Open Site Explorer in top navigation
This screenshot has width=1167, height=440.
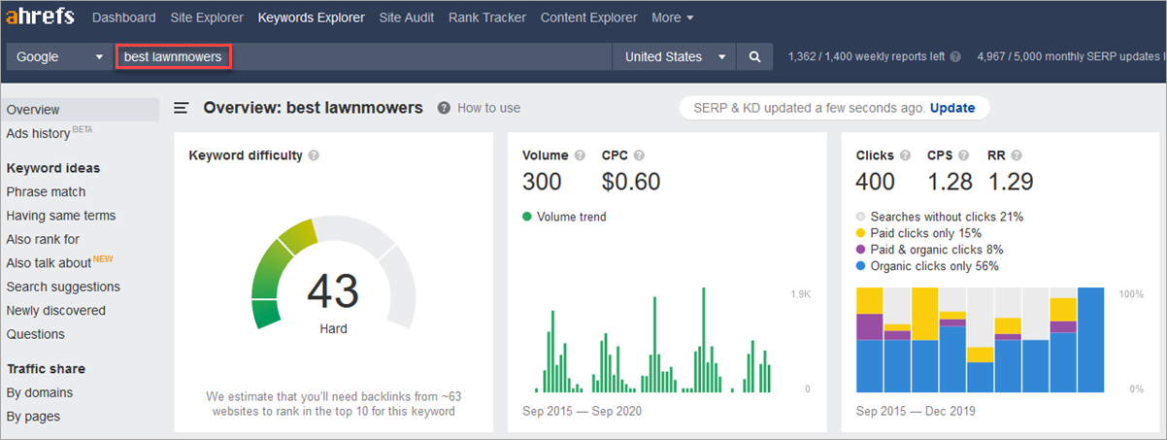pyautogui.click(x=206, y=17)
